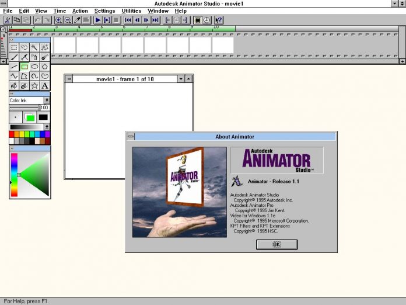
Task: Click the Cut scissors toolbar icon
Action: coord(8,20)
